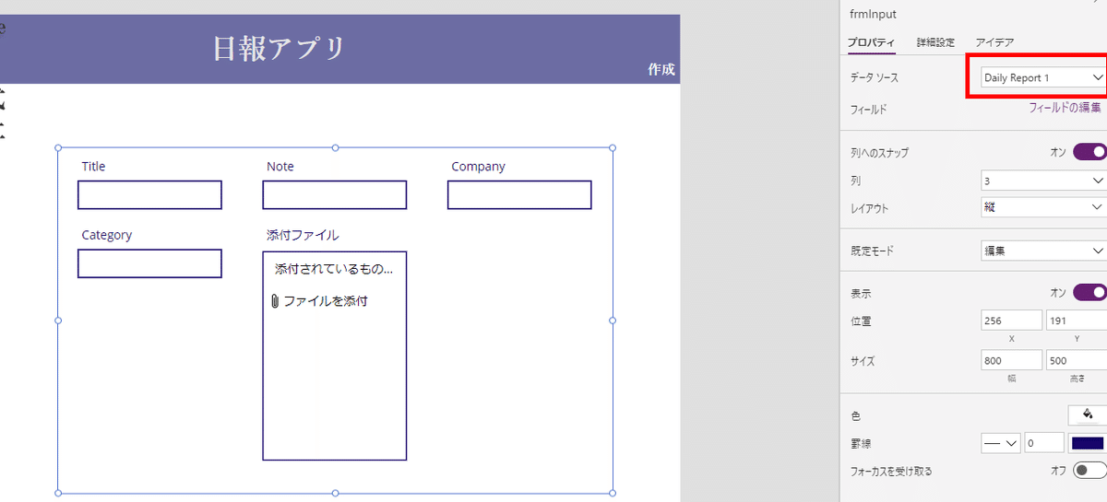Click the position Y field 191

click(x=1076, y=321)
